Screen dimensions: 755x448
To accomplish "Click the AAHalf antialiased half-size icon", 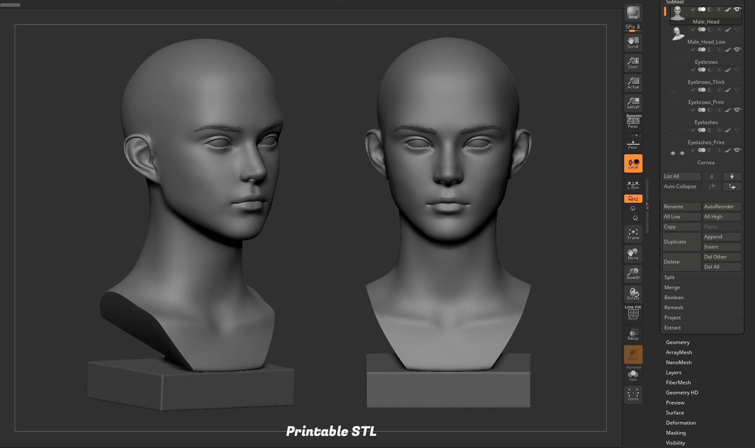I will 633,103.
